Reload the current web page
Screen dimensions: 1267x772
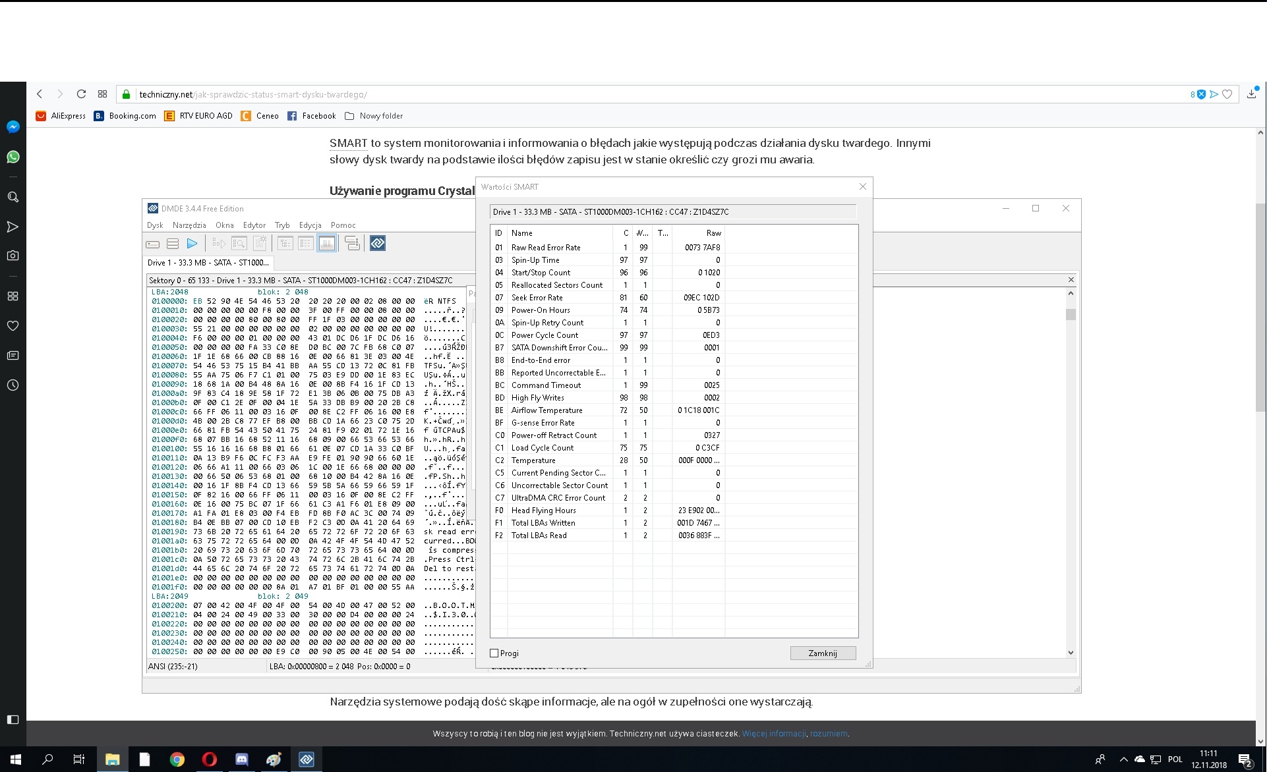pos(81,94)
